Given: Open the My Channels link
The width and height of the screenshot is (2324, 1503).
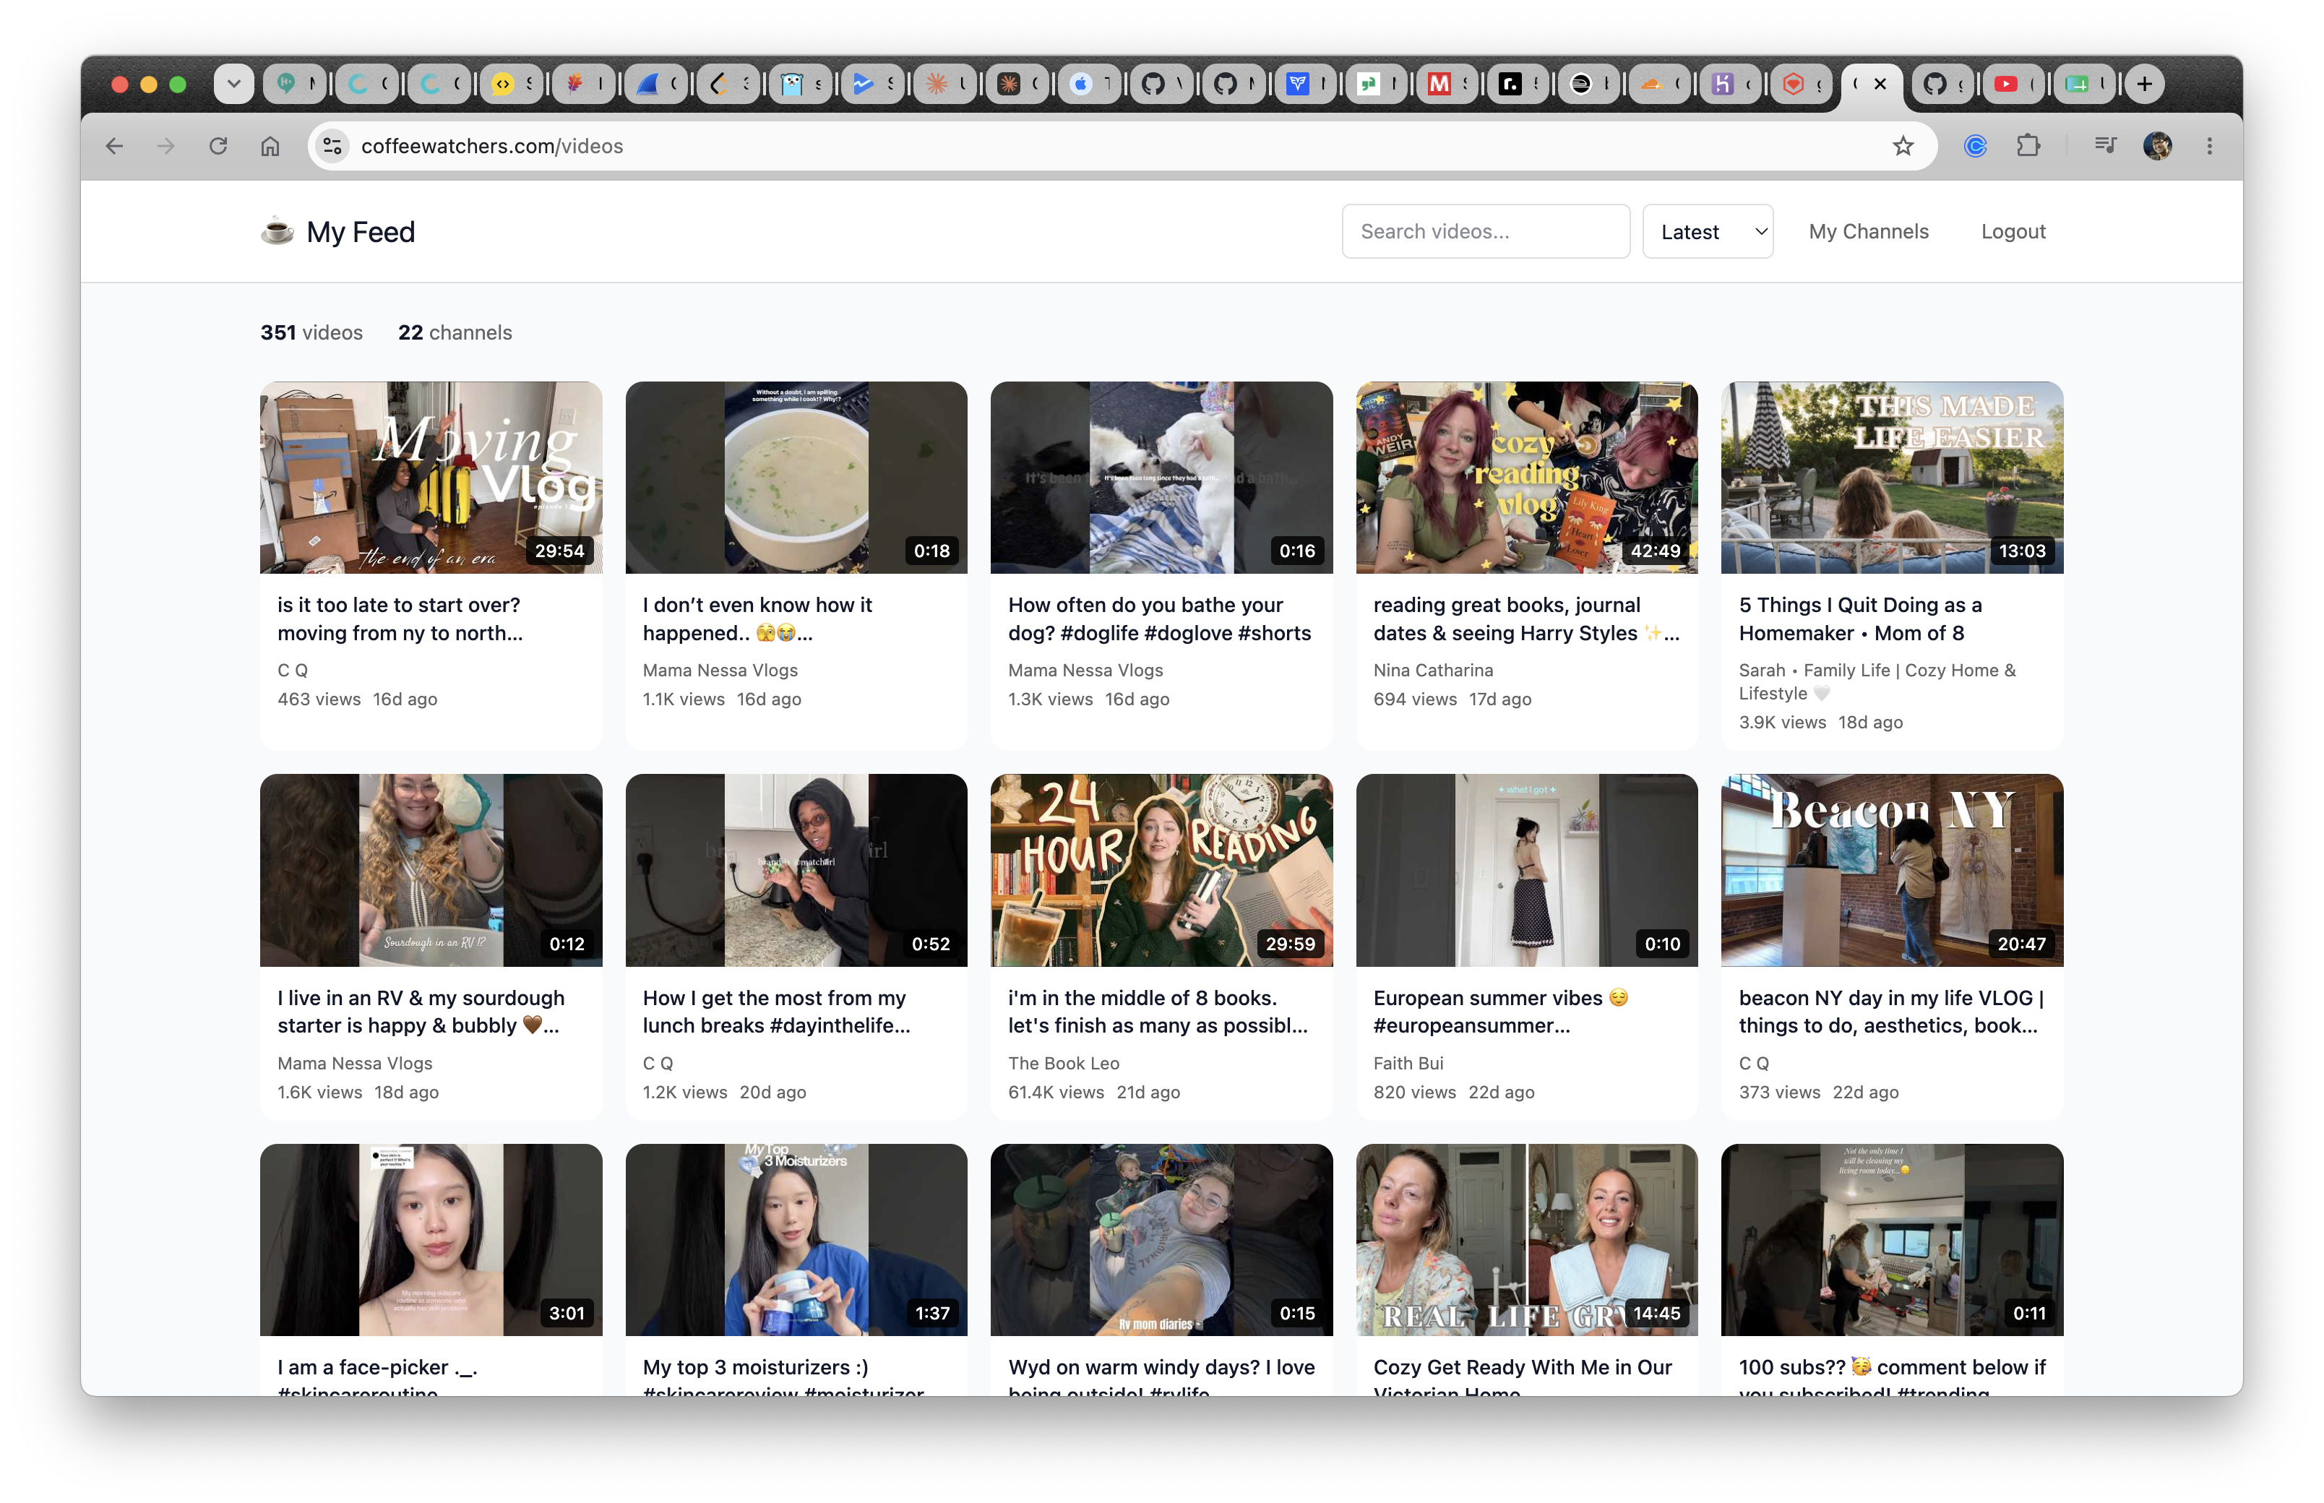Looking at the screenshot, I should pyautogui.click(x=1868, y=231).
